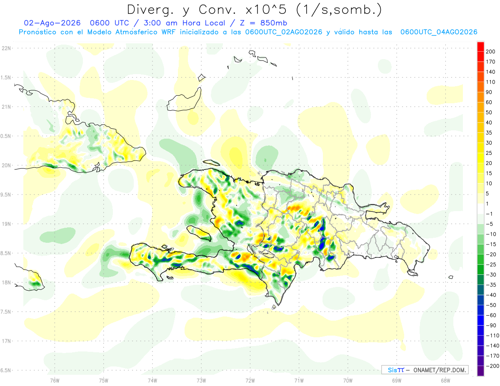Click the '74W' longitude label
500x386 pixels.
(152, 381)
